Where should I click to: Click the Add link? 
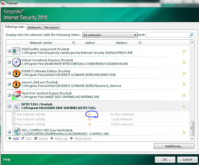pos(16,138)
